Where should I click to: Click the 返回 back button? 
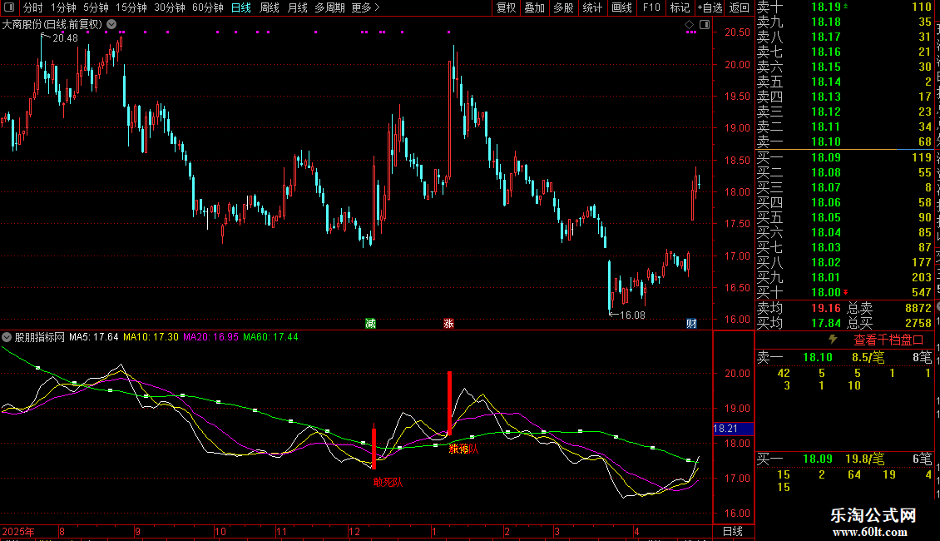[740, 7]
